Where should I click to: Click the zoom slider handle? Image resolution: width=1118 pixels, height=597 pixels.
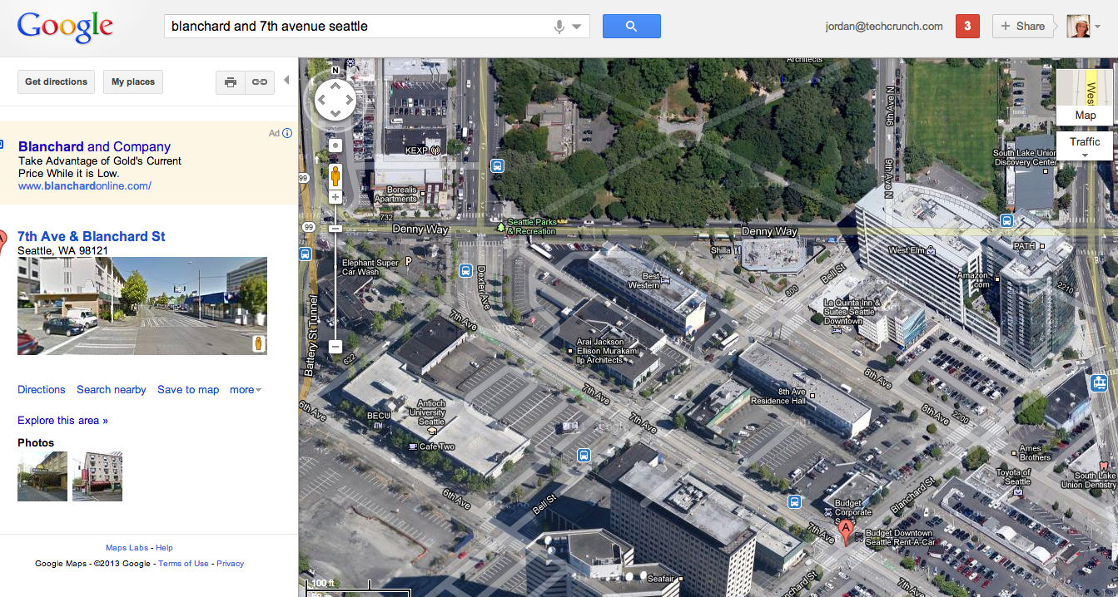click(x=335, y=228)
